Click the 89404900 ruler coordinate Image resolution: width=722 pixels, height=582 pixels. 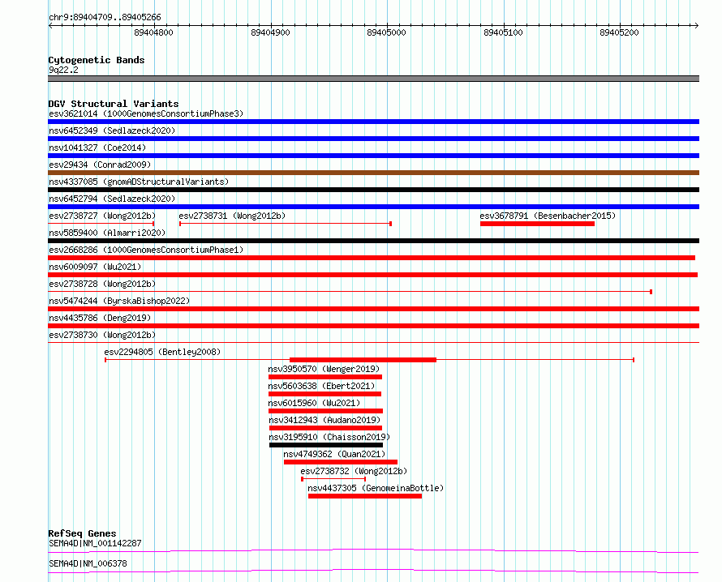270,32
